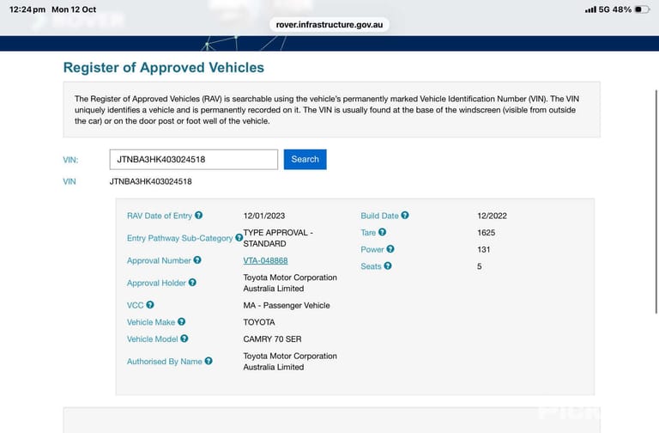Image resolution: width=659 pixels, height=433 pixels.
Task: Click the Approval Holder company name value
Action: [290, 283]
